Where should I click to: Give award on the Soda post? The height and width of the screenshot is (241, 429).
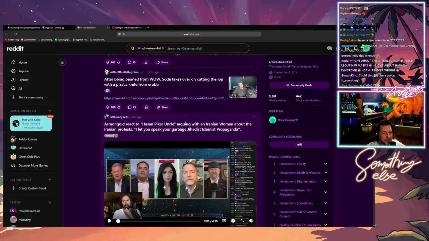(146, 107)
